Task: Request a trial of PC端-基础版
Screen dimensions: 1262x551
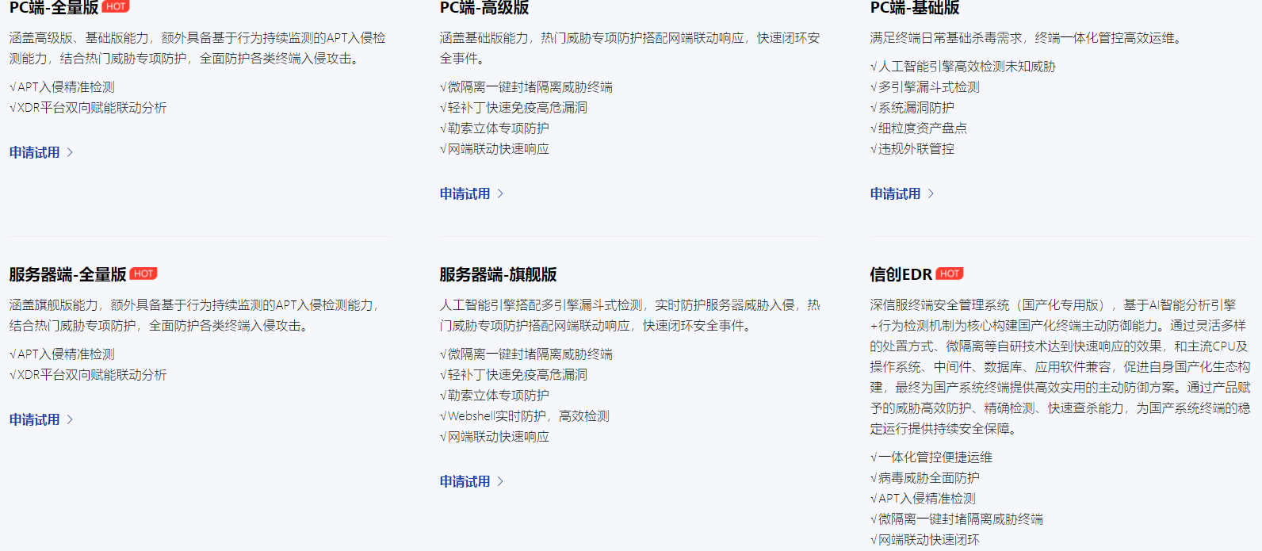Action: [896, 193]
